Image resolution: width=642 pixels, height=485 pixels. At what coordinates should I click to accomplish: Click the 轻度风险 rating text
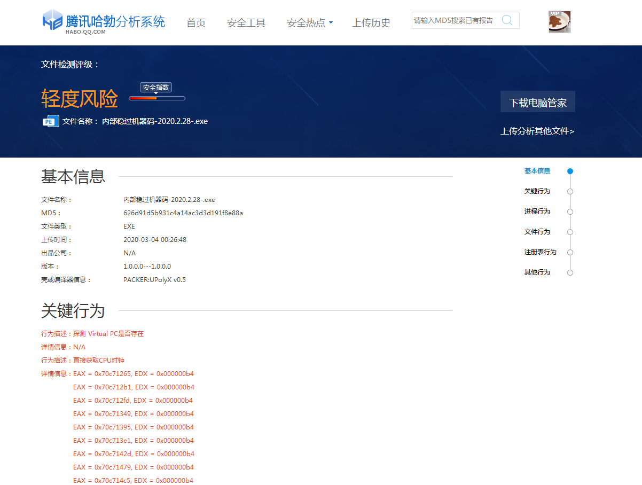(80, 99)
